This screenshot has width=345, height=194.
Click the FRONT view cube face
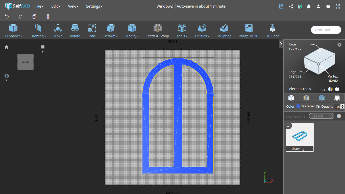pyautogui.click(x=26, y=62)
